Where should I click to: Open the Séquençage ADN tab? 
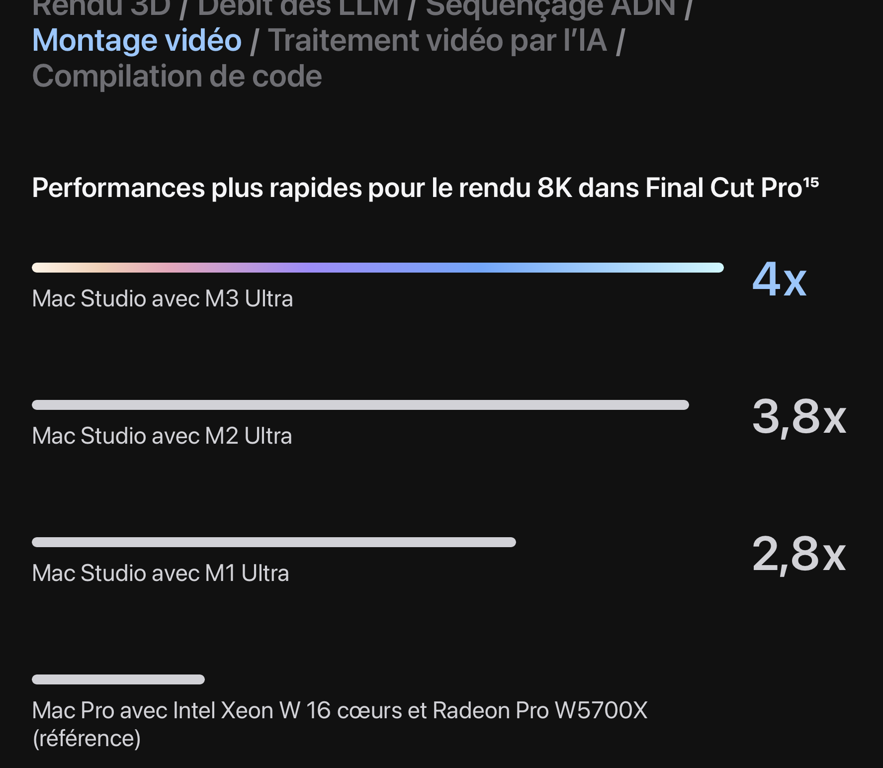[x=550, y=7]
